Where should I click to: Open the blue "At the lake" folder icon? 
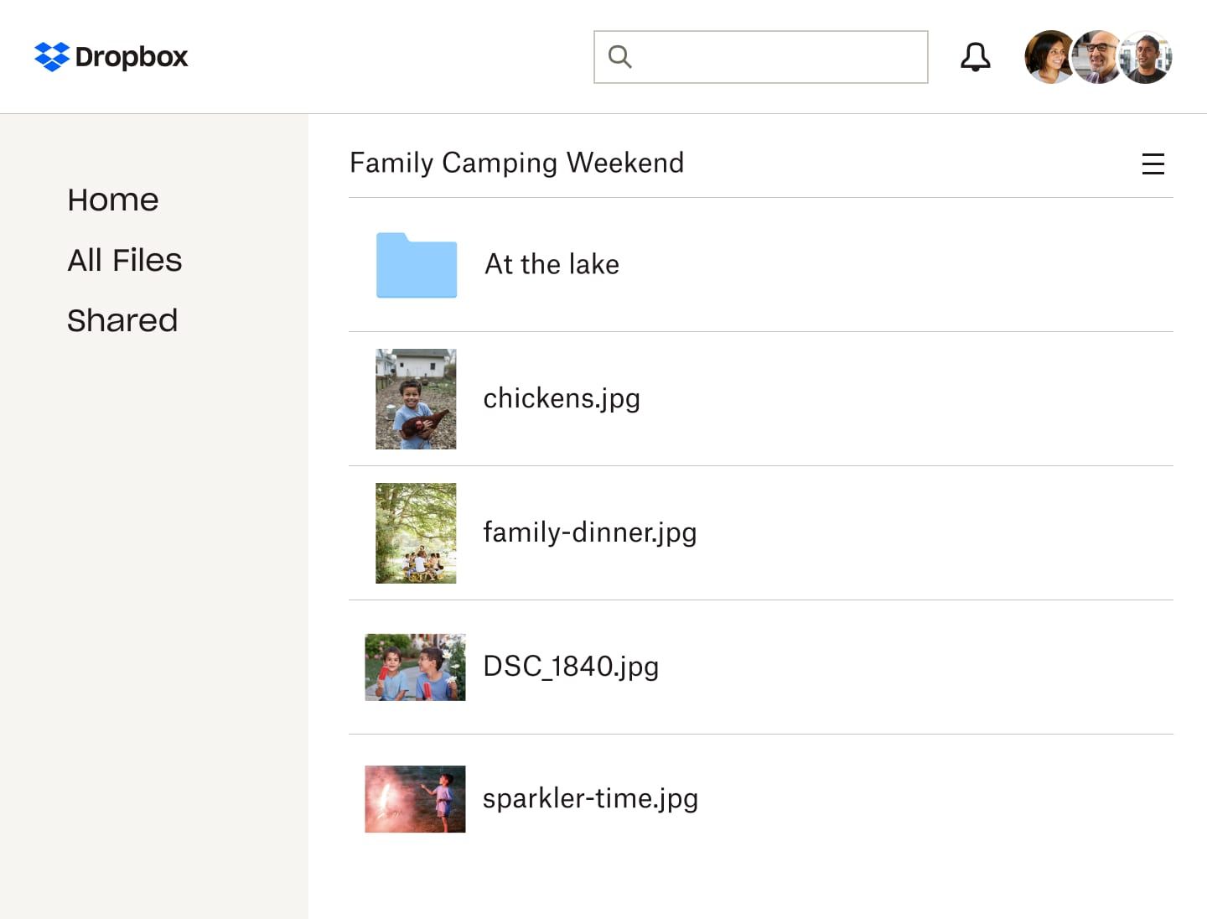[417, 266]
